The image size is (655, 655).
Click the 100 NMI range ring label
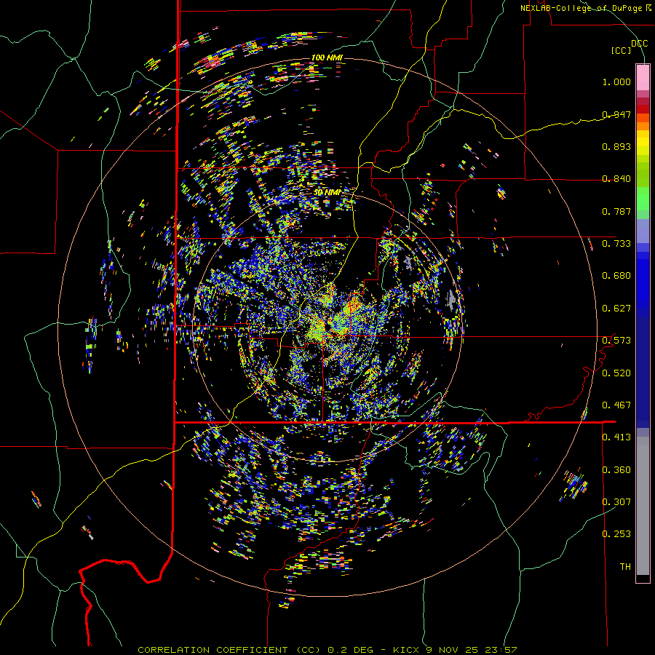(x=327, y=57)
